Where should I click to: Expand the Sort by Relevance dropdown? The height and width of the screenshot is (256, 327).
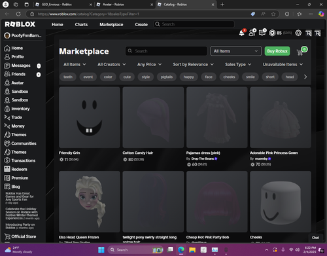click(193, 64)
